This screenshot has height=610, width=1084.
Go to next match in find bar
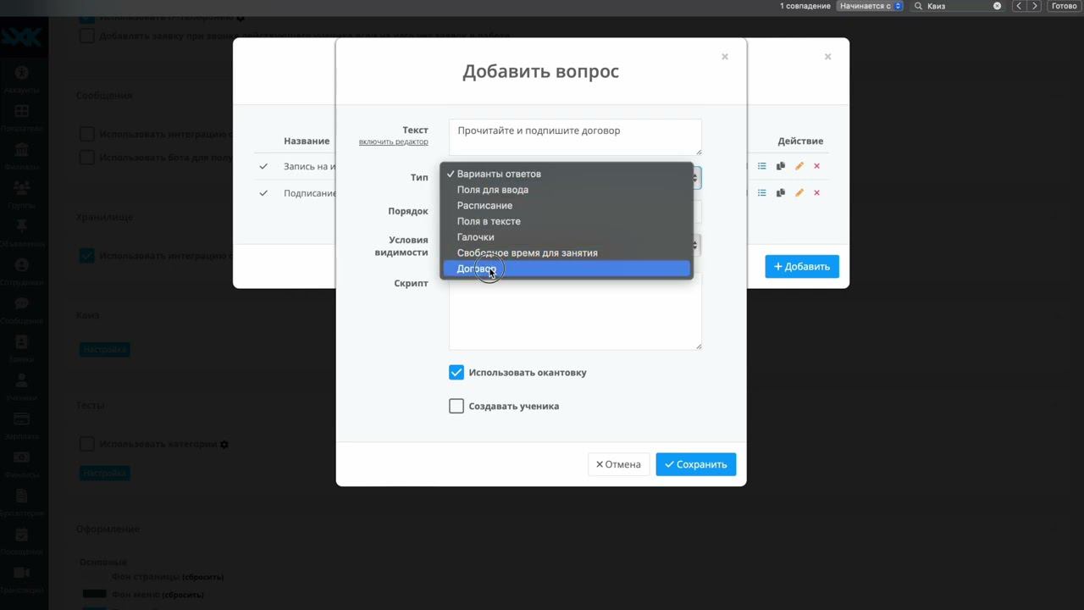[1034, 6]
